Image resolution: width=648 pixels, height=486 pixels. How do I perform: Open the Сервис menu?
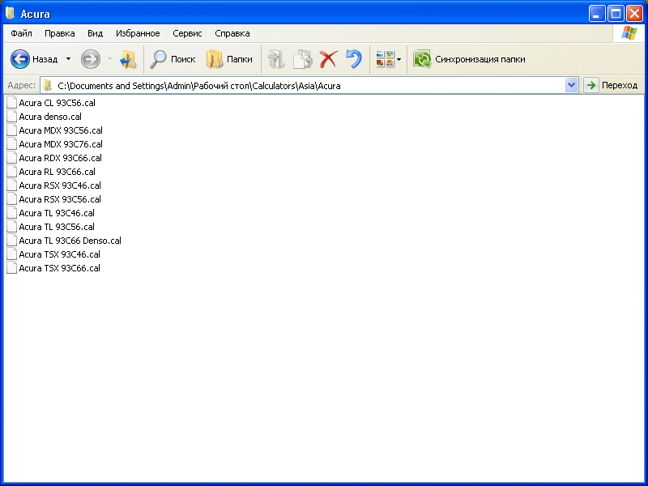[187, 33]
